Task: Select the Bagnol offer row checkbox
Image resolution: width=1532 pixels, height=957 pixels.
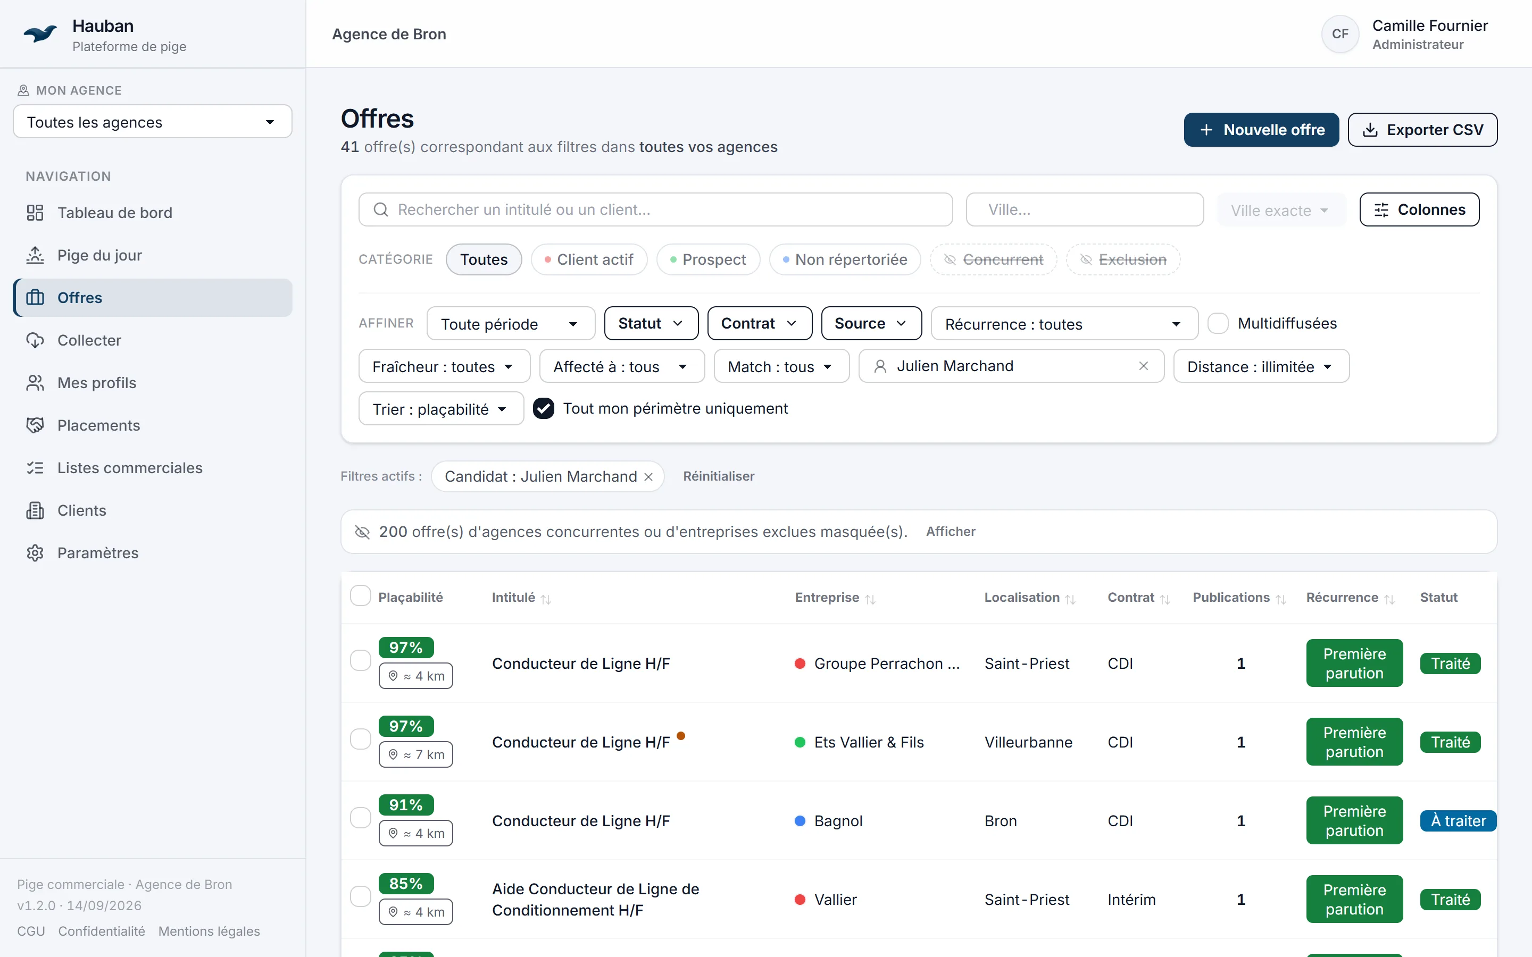Action: point(360,818)
